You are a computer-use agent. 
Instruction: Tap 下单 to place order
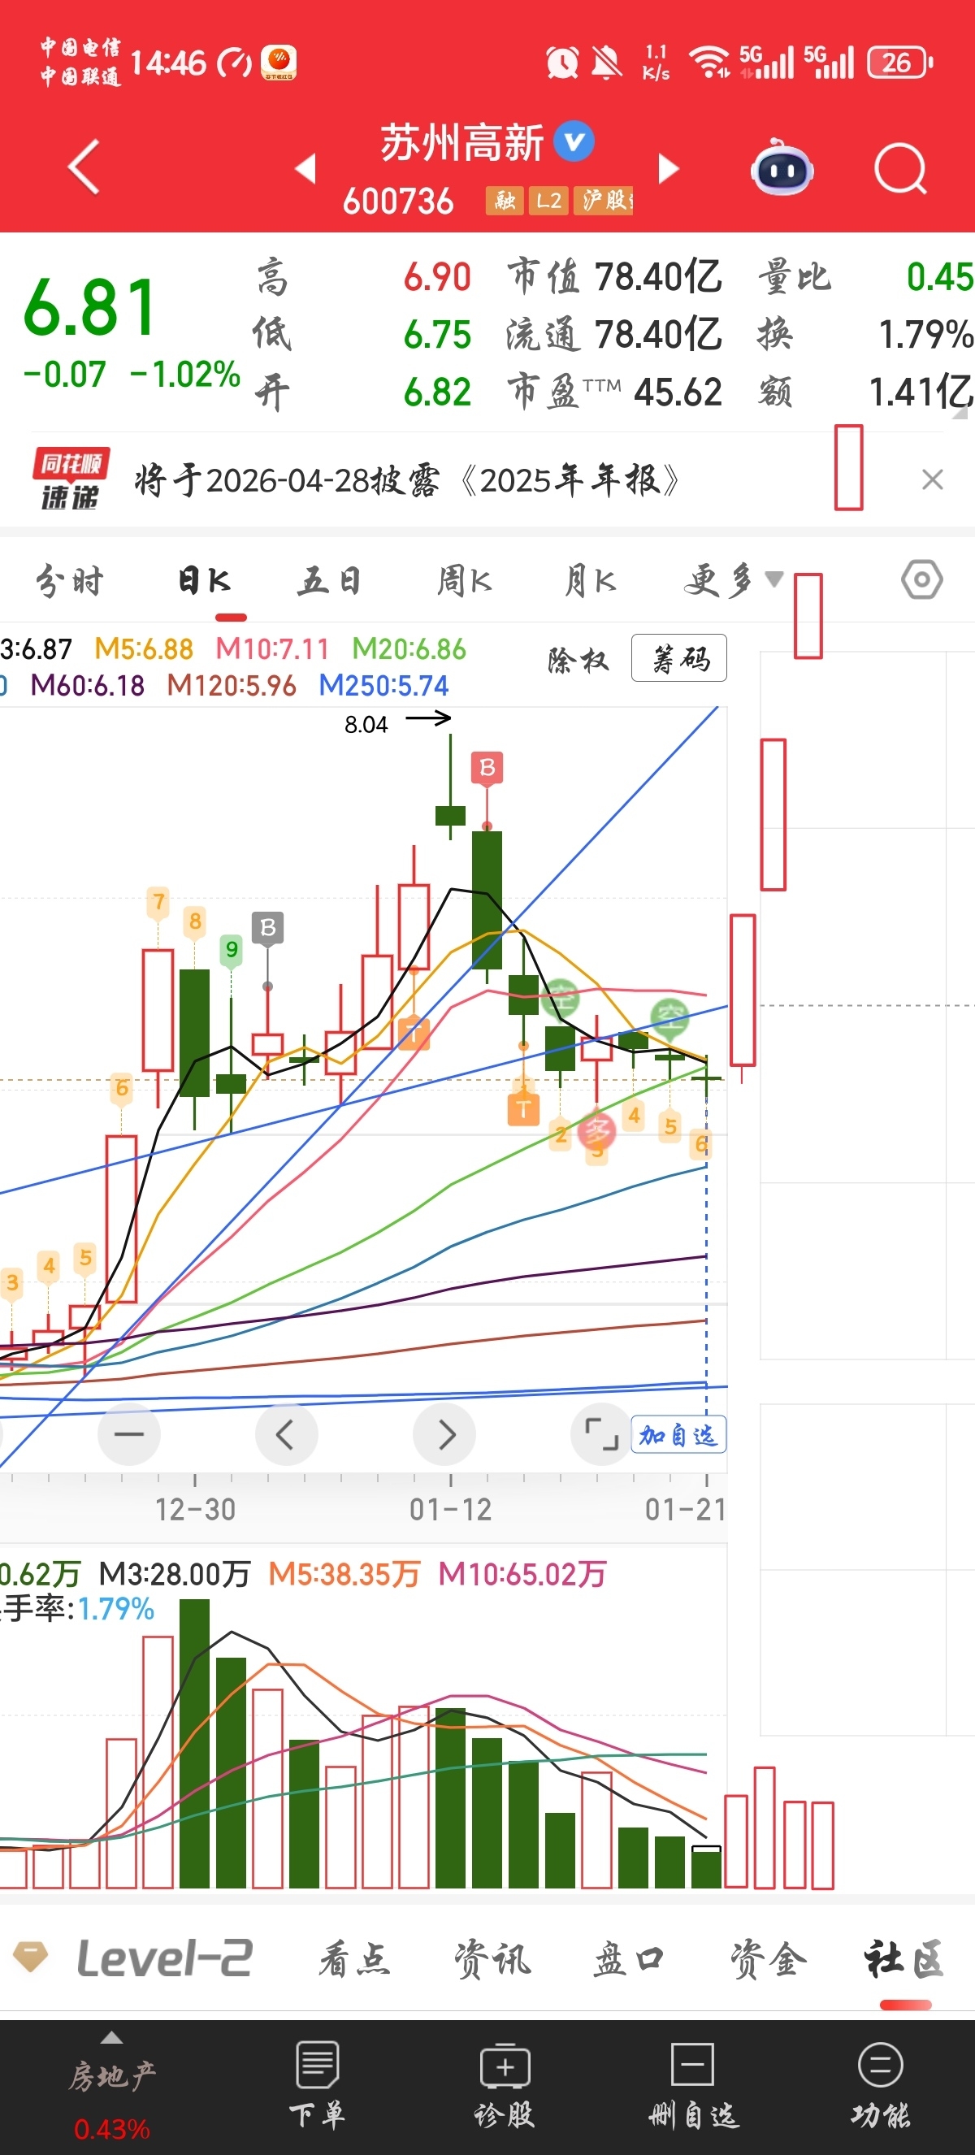pos(317,2085)
